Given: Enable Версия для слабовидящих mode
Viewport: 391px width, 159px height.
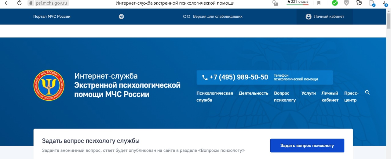Looking at the screenshot, I should [x=217, y=16].
